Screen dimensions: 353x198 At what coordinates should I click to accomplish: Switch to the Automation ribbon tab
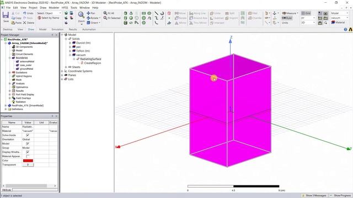point(89,29)
